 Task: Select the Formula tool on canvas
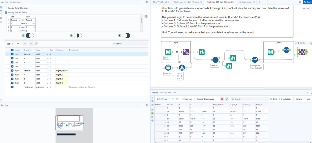point(182,67)
